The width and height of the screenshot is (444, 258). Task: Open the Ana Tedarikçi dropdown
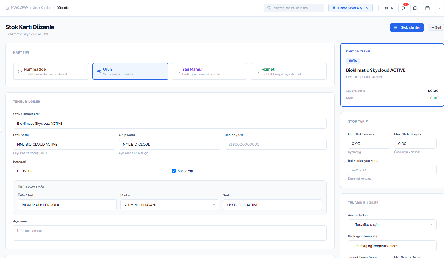392,224
